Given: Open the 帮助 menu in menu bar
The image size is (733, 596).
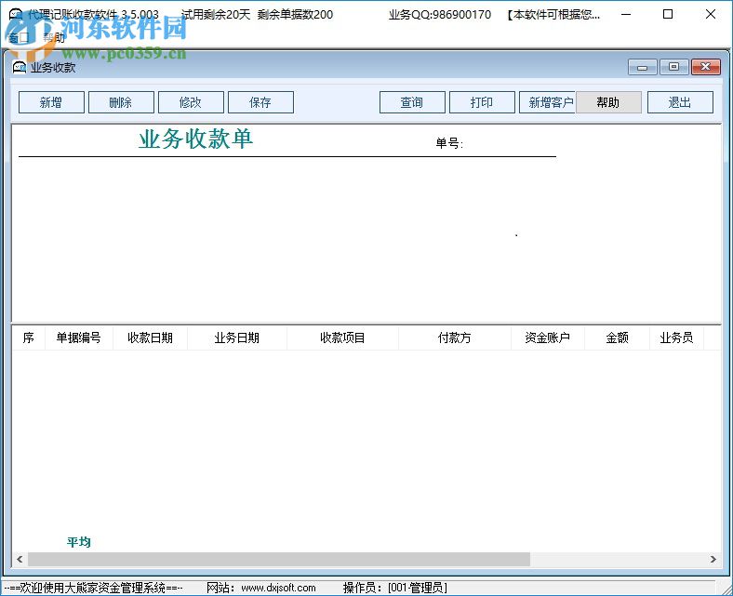Looking at the screenshot, I should click(x=54, y=37).
